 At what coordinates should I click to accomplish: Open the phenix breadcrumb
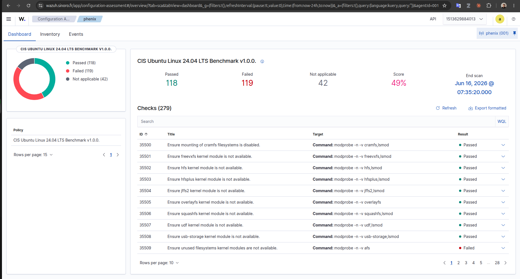(x=90, y=19)
